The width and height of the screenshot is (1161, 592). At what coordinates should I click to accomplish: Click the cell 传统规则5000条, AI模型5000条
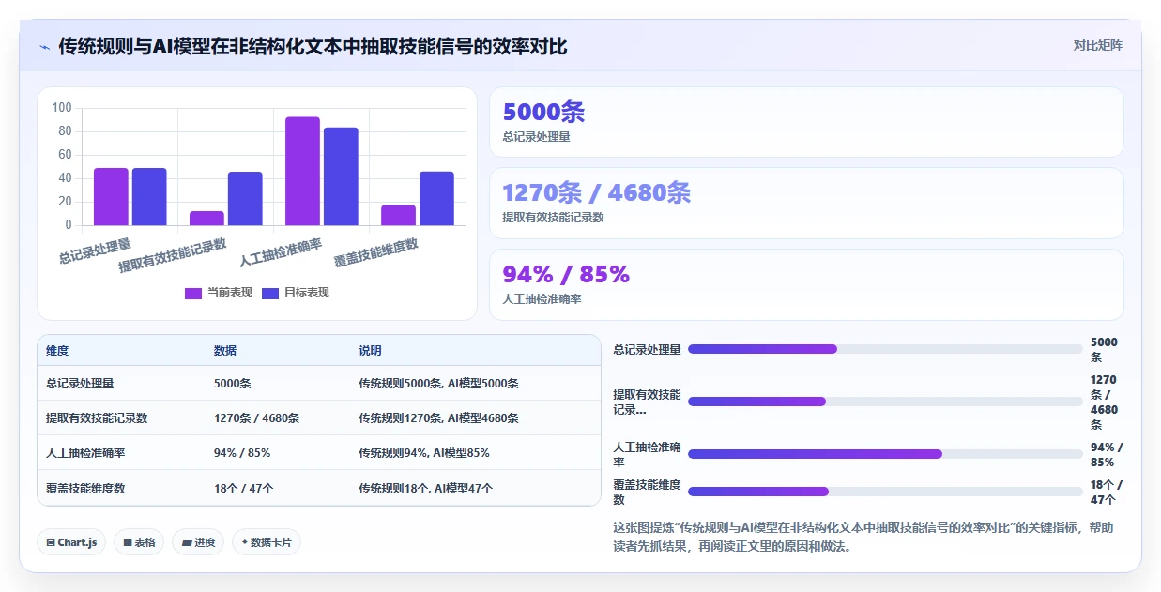pos(438,384)
